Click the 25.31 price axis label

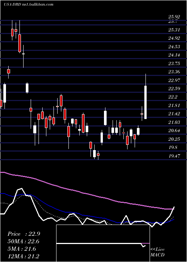click(174, 30)
